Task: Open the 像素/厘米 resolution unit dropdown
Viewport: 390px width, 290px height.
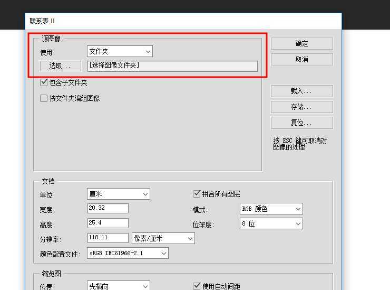Action: click(x=163, y=238)
